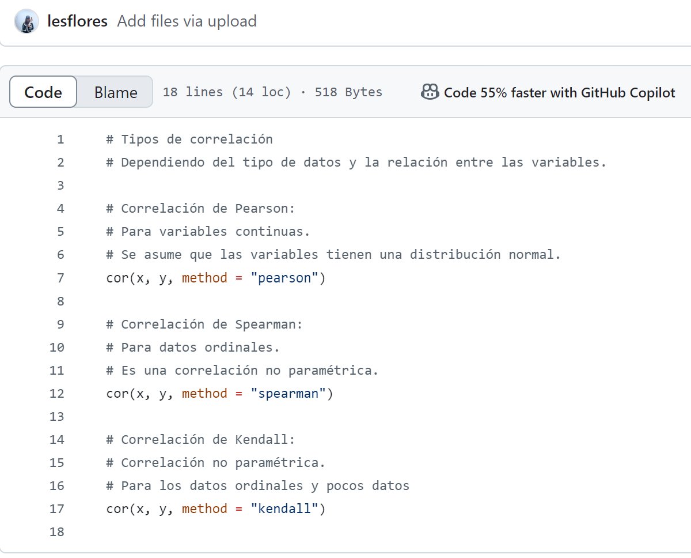Select line number 17
The image size is (691, 558).
point(57,508)
